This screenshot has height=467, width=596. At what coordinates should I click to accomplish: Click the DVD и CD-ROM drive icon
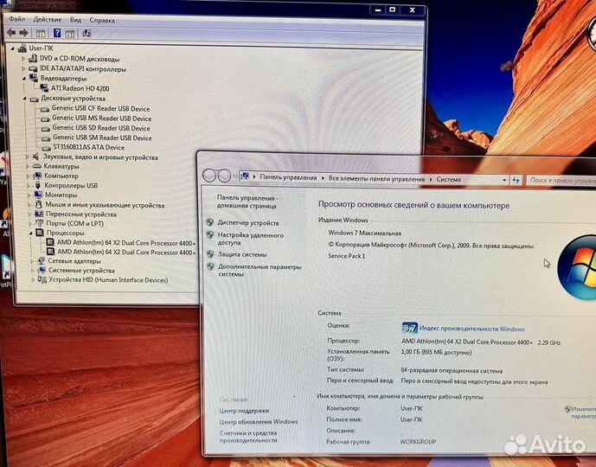click(33, 59)
